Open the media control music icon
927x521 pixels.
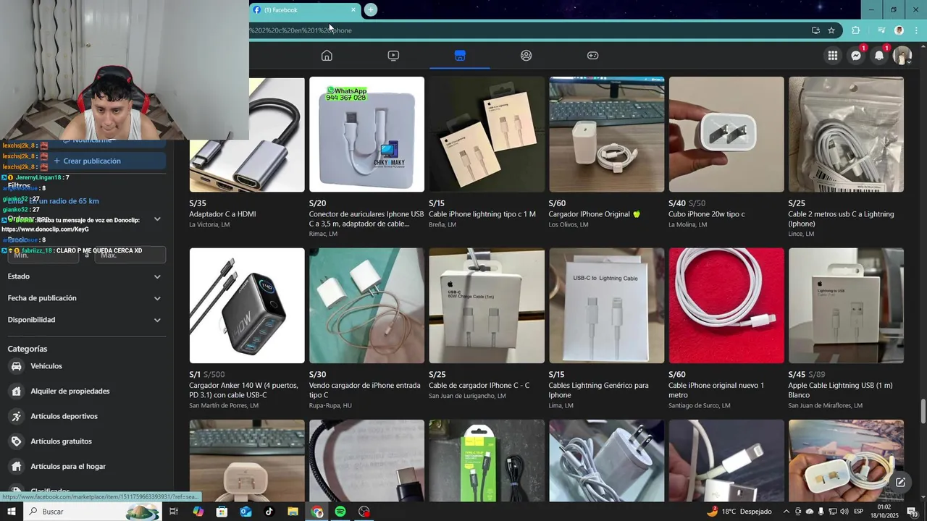tap(881, 30)
